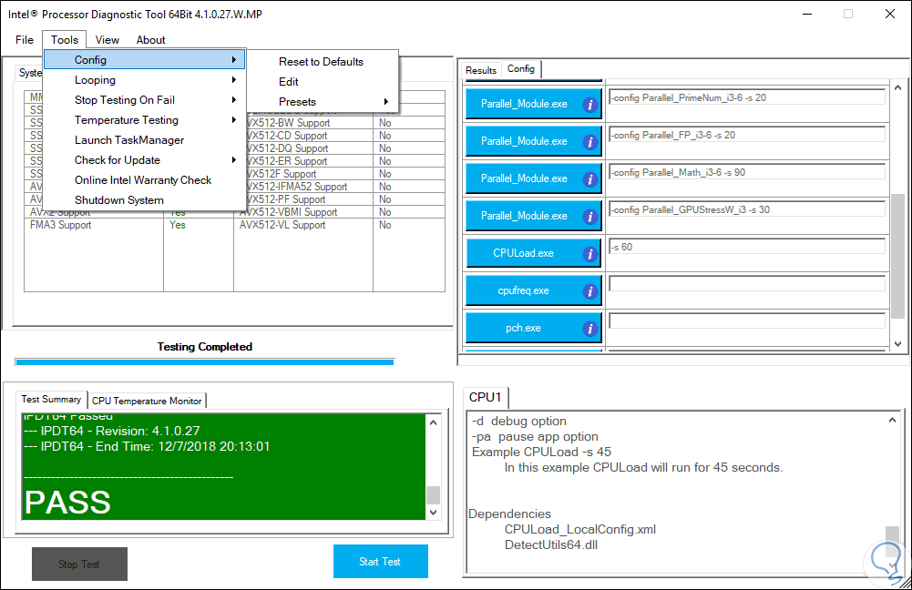Click the Parallel_GPUStressW config field
This screenshot has width=912, height=590.
coord(747,209)
